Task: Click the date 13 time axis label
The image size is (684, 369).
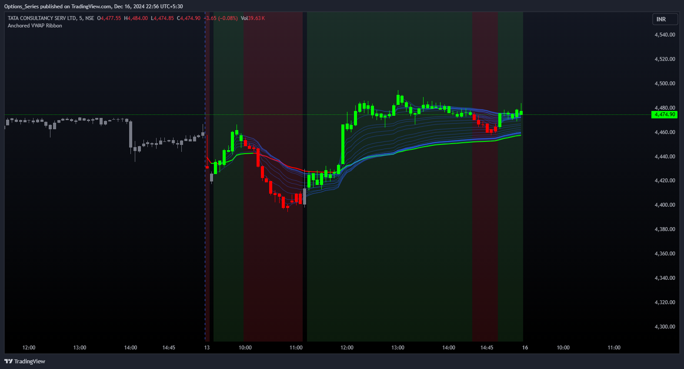Action: coord(207,348)
